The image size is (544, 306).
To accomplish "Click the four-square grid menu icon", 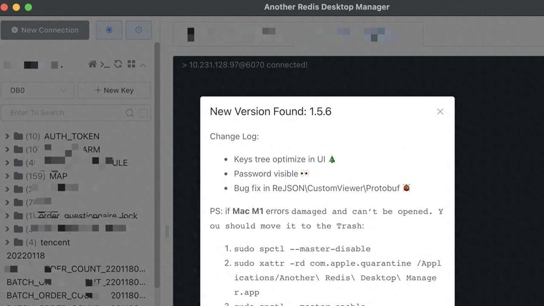I will coord(131,64).
